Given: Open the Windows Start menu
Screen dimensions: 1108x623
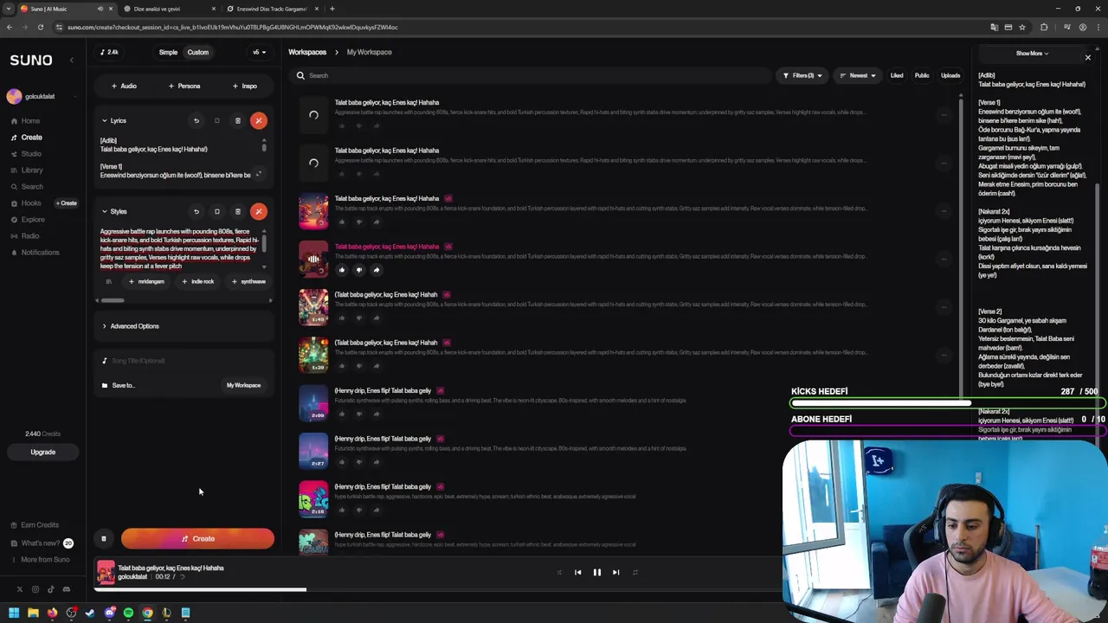Looking at the screenshot, I should [x=14, y=613].
